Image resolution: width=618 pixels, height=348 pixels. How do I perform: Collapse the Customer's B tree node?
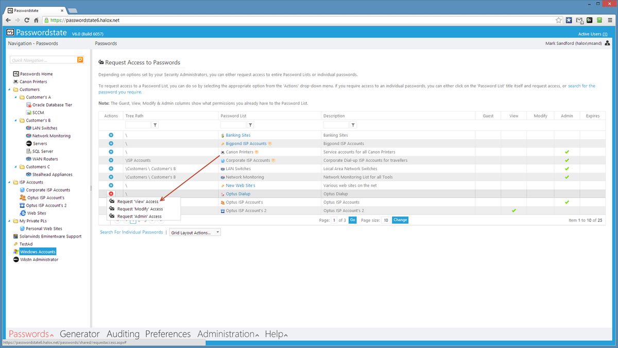coord(15,120)
